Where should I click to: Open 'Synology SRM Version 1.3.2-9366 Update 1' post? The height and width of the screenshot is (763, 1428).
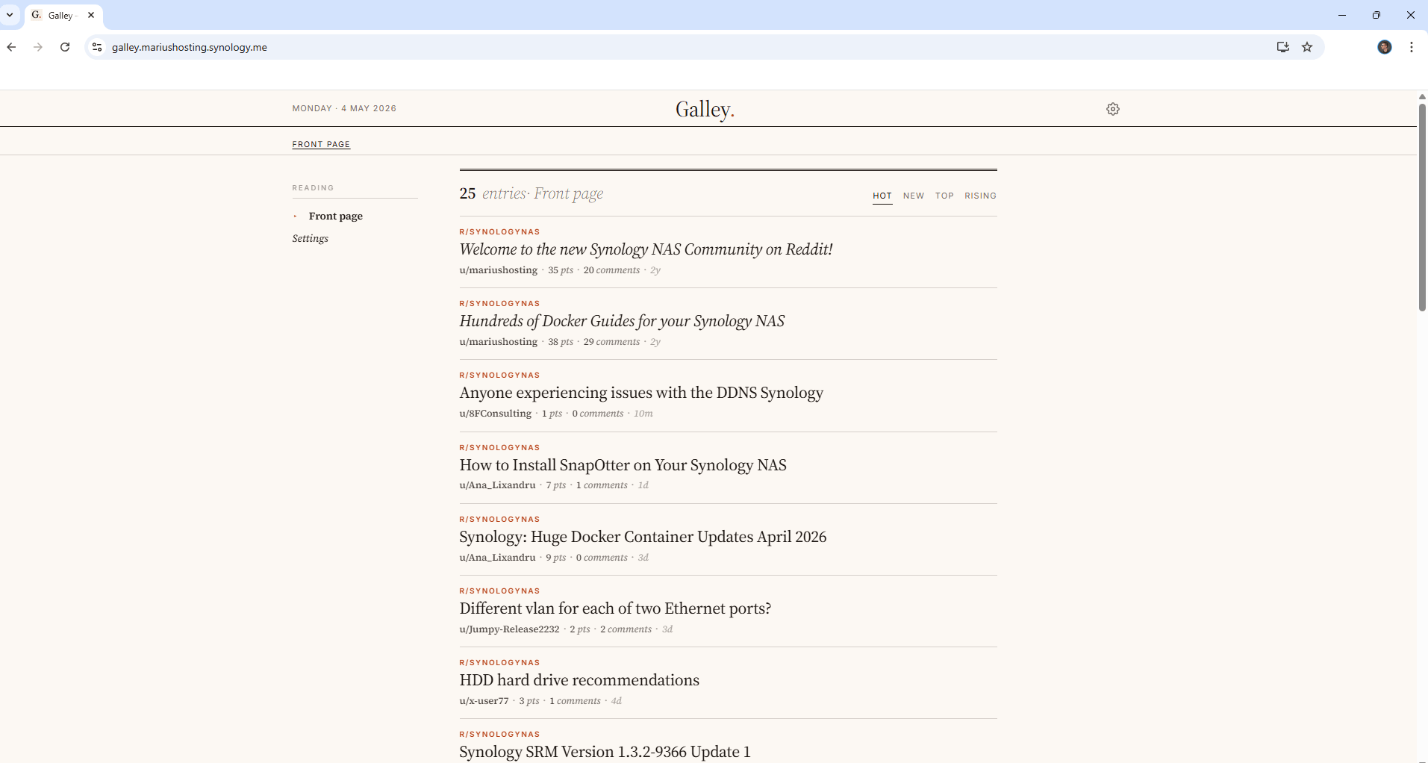tap(605, 752)
